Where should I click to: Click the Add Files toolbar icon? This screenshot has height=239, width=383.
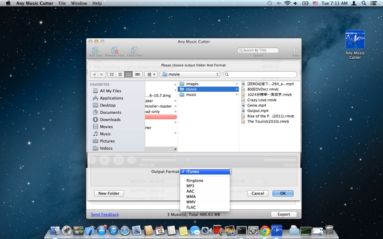click(x=95, y=52)
